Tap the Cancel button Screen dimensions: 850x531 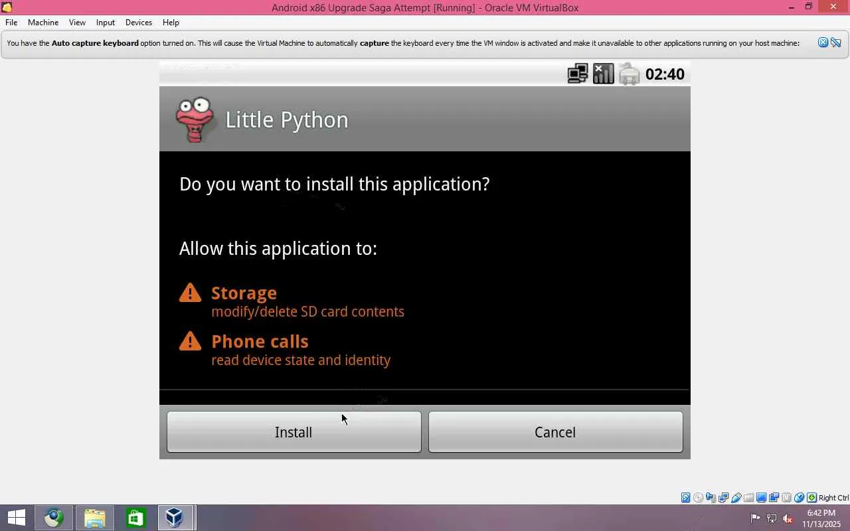555,432
